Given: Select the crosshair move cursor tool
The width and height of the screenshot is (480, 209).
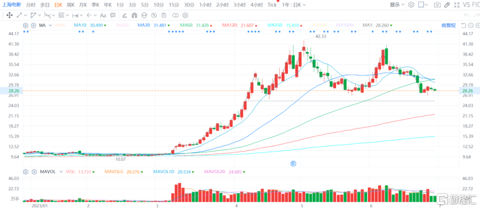Looking at the screenshot, I should 9,15.
